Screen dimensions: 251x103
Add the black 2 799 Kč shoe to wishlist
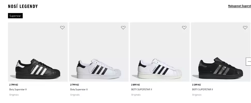point(62,28)
